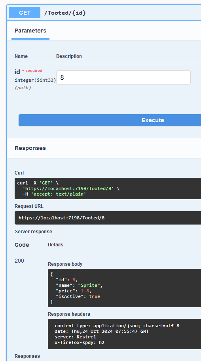Click the 200 status code

point(19,261)
